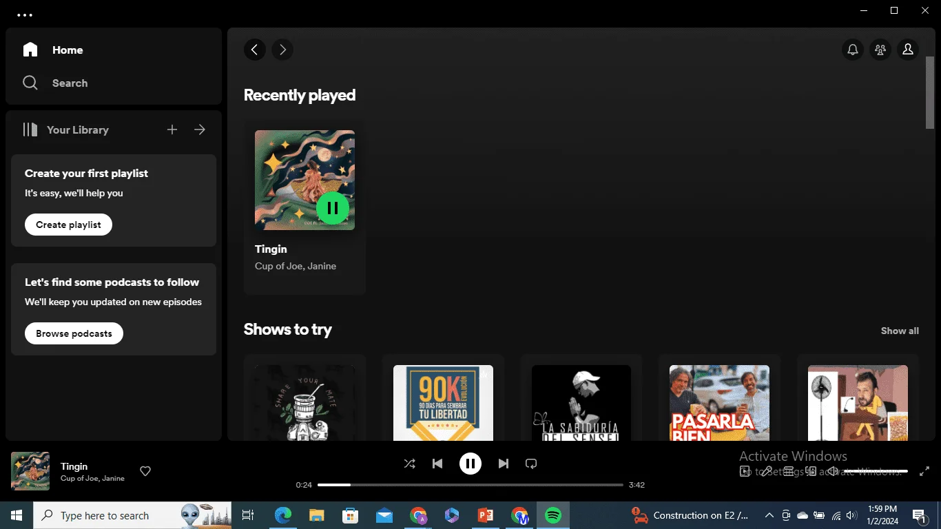Screen dimensions: 941x529
Task: Skip to the previous track
Action: coord(437,464)
